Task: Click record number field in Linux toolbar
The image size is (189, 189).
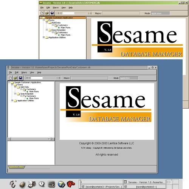Action: click(x=37, y=78)
